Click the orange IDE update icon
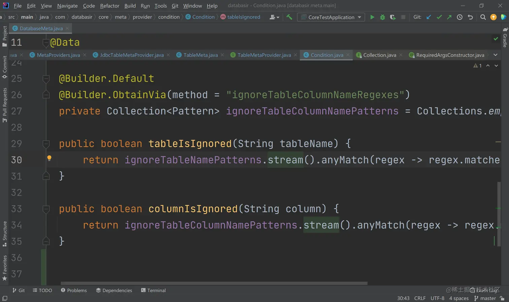The width and height of the screenshot is (509, 302). coord(493,17)
